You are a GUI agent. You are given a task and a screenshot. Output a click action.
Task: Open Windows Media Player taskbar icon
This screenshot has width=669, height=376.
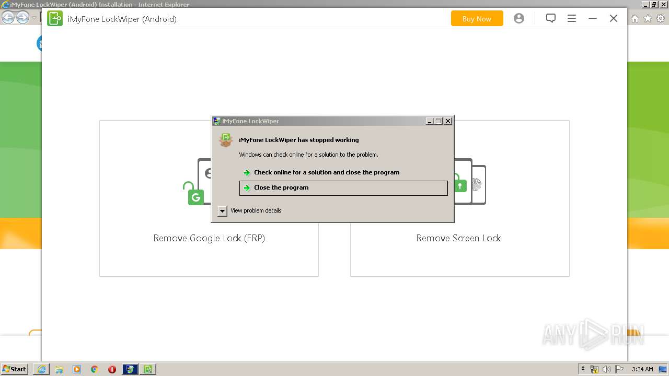77,369
